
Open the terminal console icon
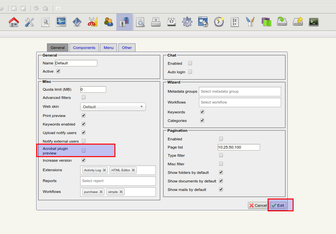click(x=314, y=22)
